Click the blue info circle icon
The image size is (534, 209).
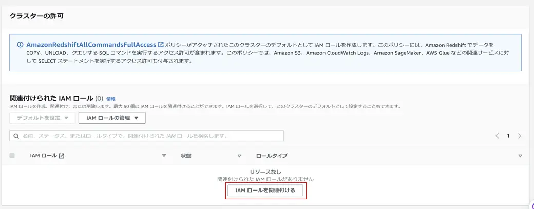tap(20, 45)
